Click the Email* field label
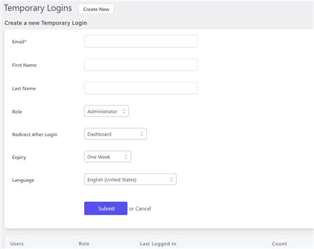 pyautogui.click(x=19, y=42)
